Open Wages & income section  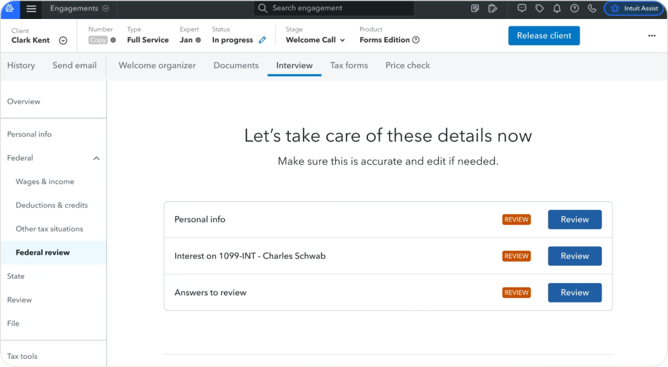click(x=45, y=182)
